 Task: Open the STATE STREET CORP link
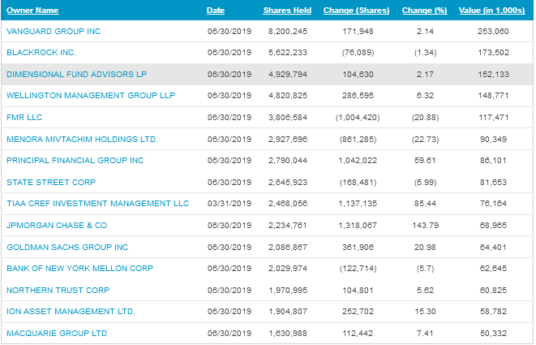51,183
